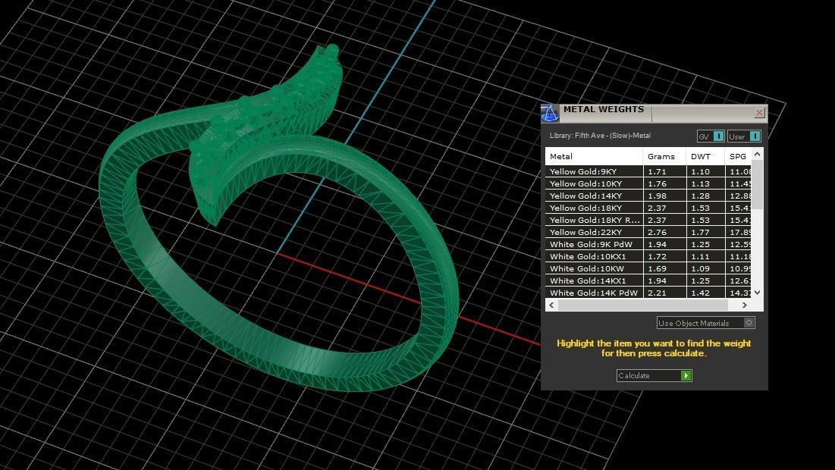The image size is (835, 470).
Task: Select the White Gold:10KW row
Action: 648,269
